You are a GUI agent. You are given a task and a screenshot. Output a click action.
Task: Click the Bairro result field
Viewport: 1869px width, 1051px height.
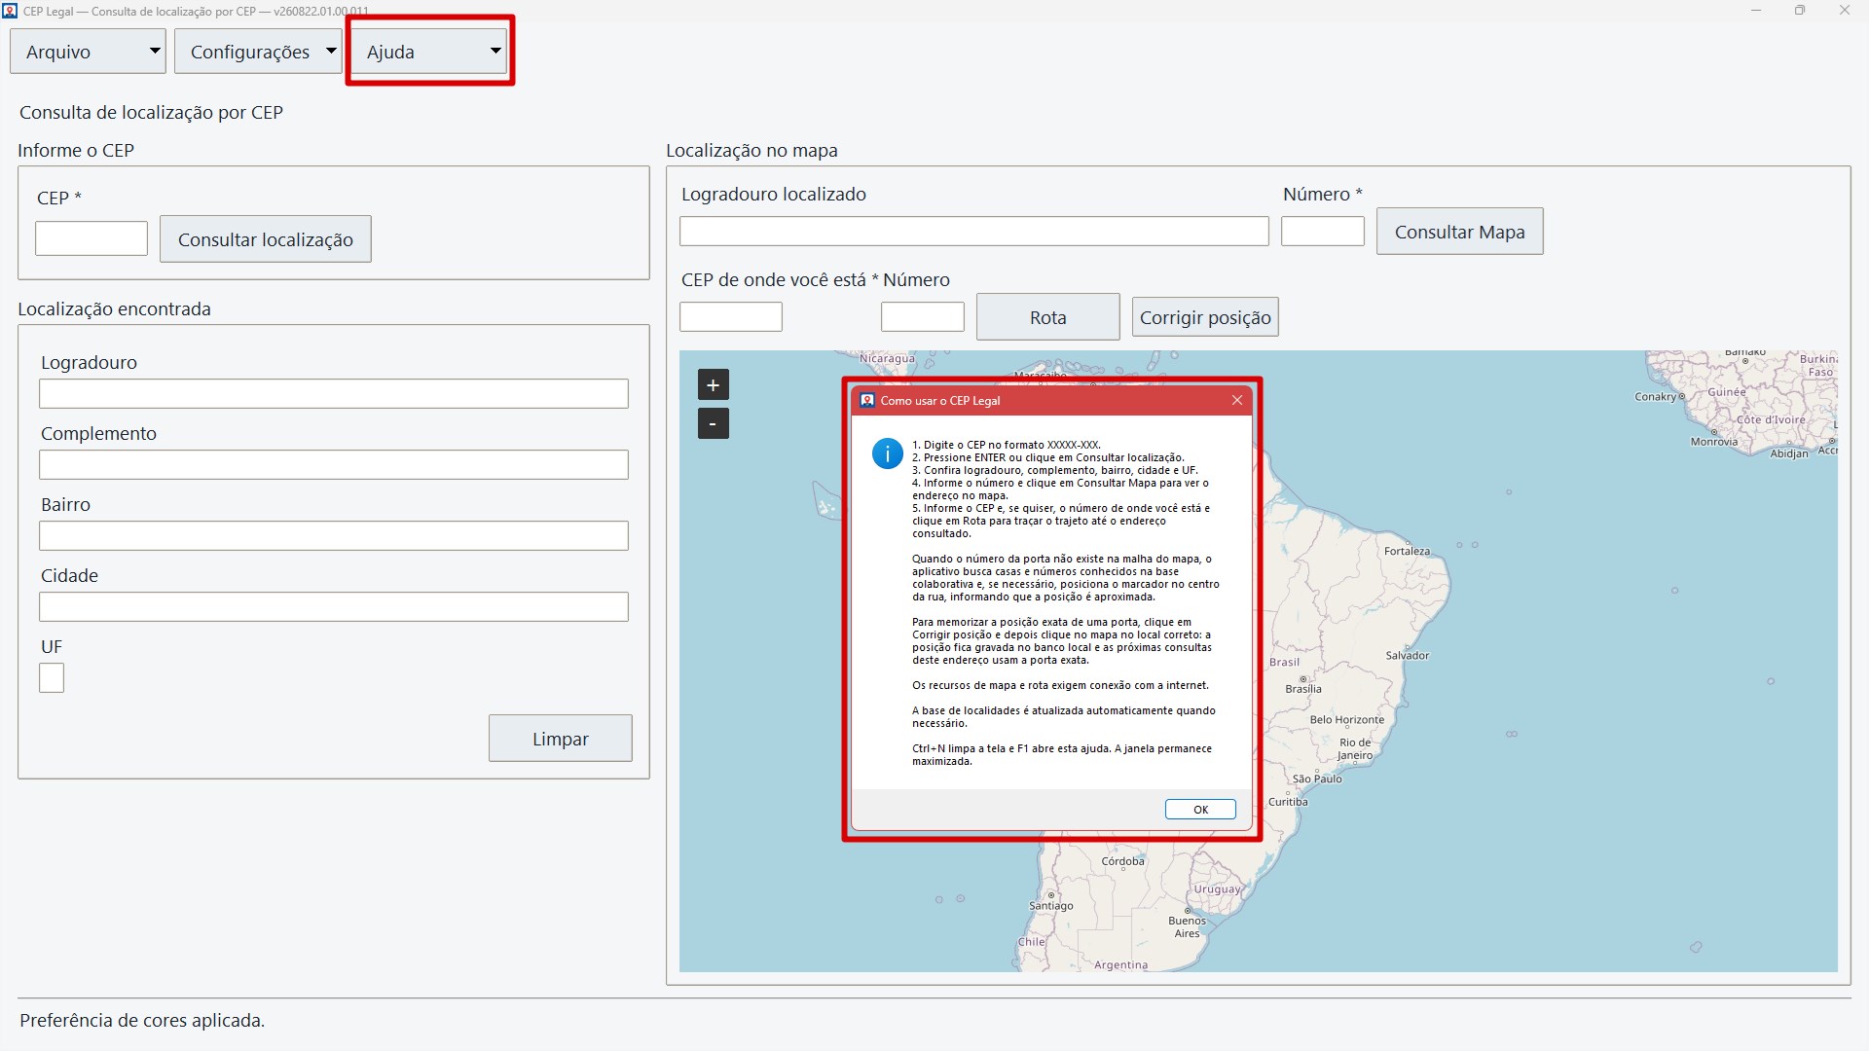tap(333, 536)
